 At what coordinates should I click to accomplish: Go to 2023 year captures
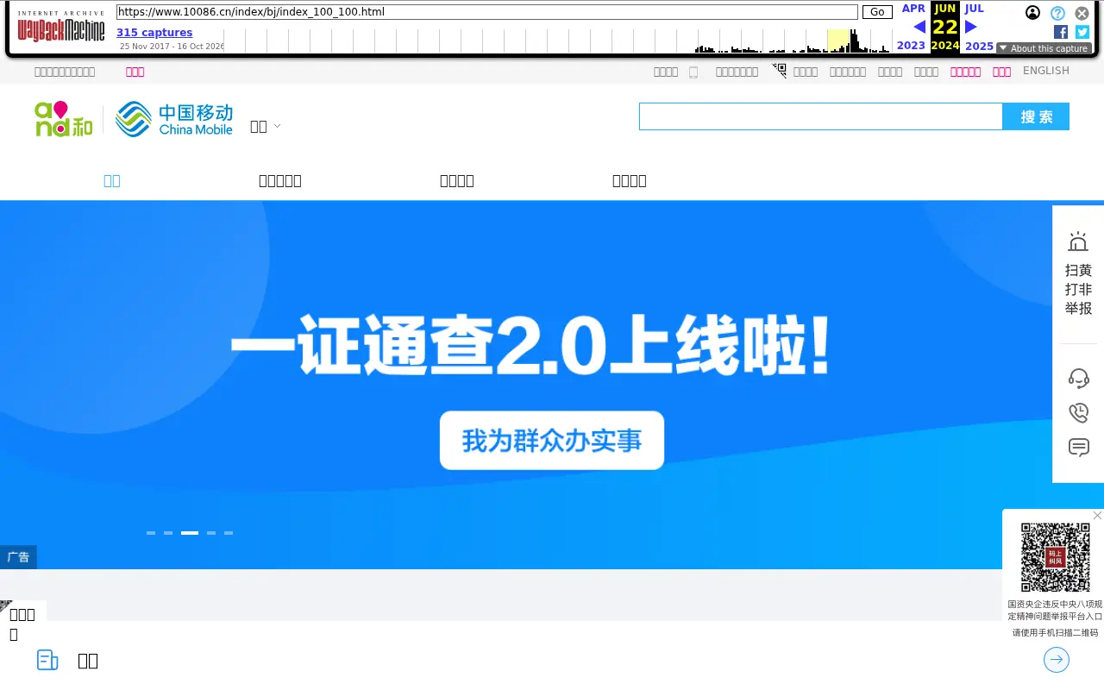click(x=911, y=46)
